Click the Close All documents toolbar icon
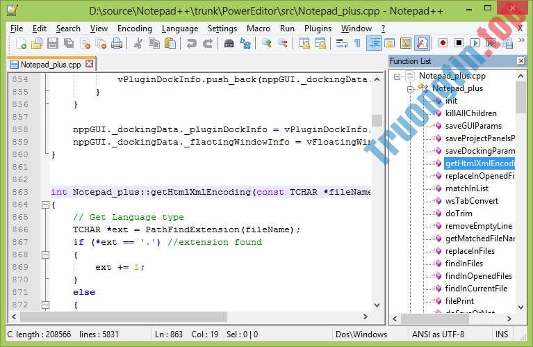This screenshot has height=347, width=533. [101, 44]
